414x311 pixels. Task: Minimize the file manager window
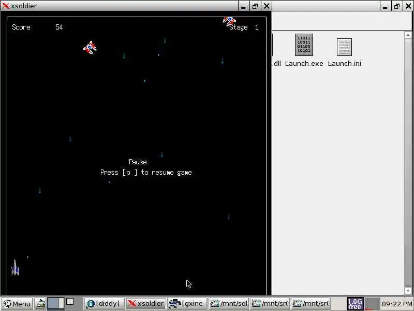[x=385, y=6]
